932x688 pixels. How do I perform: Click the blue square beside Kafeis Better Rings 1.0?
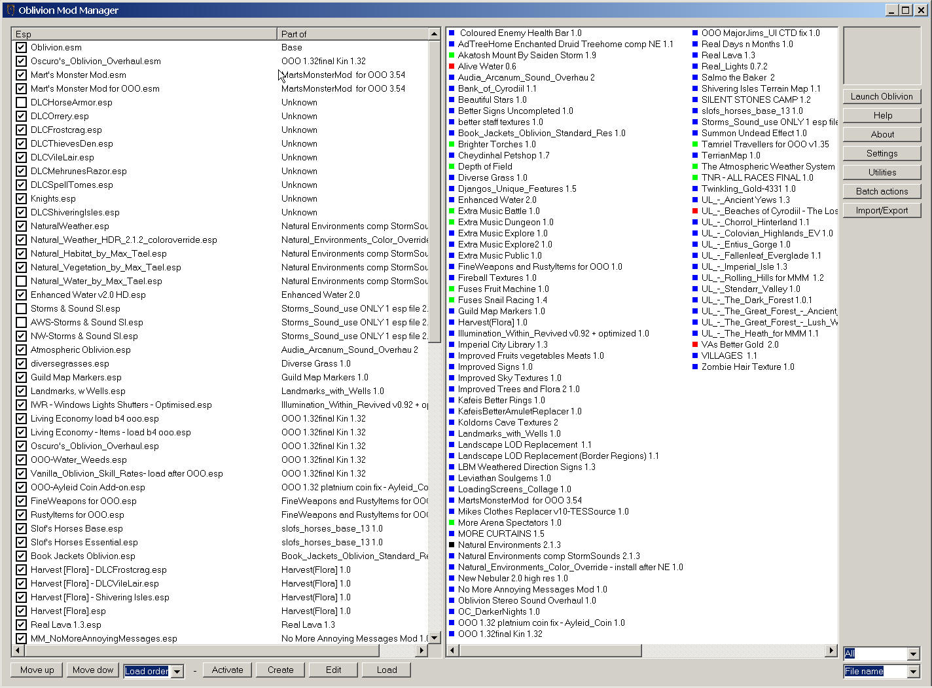point(452,400)
